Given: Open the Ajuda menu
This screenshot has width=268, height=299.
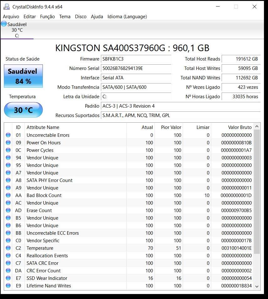Looking at the screenshot, I should pos(97,17).
